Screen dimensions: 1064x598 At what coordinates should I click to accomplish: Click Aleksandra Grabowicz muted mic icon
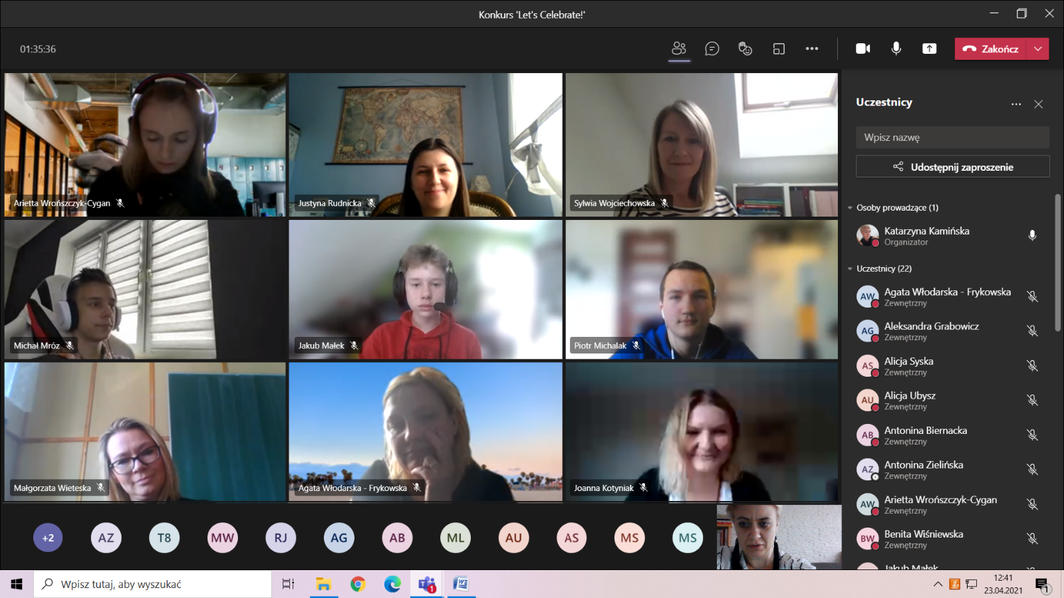coord(1032,331)
